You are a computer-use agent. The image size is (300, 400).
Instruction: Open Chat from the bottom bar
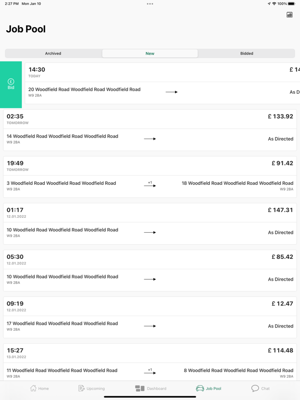pyautogui.click(x=260, y=388)
